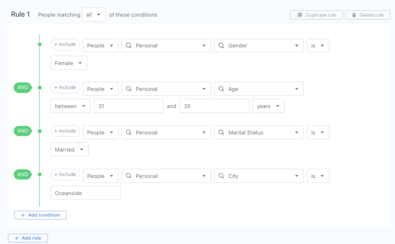Click the Add condition button
395x244 pixels.
40,215
